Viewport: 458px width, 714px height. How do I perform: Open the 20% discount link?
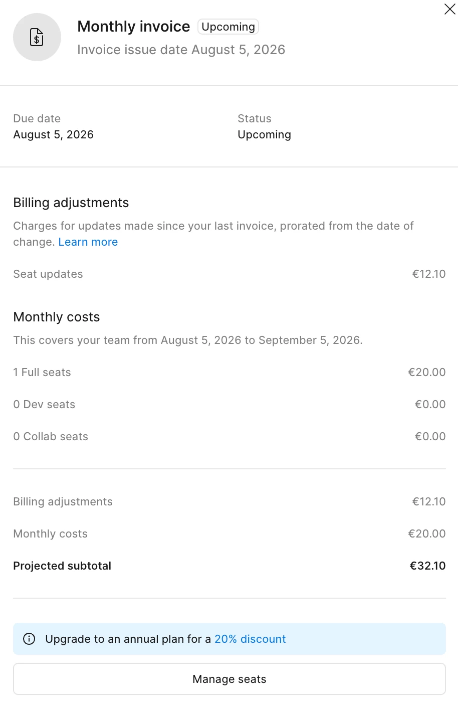click(x=250, y=639)
